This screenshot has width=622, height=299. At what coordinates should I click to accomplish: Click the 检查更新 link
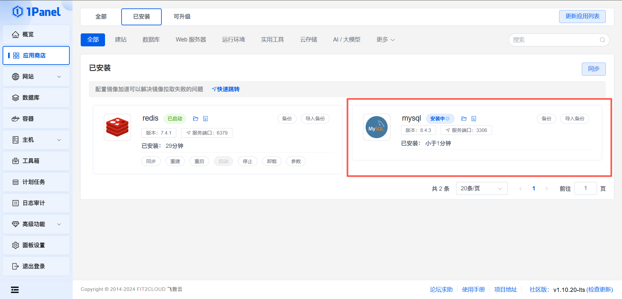(x=600, y=290)
